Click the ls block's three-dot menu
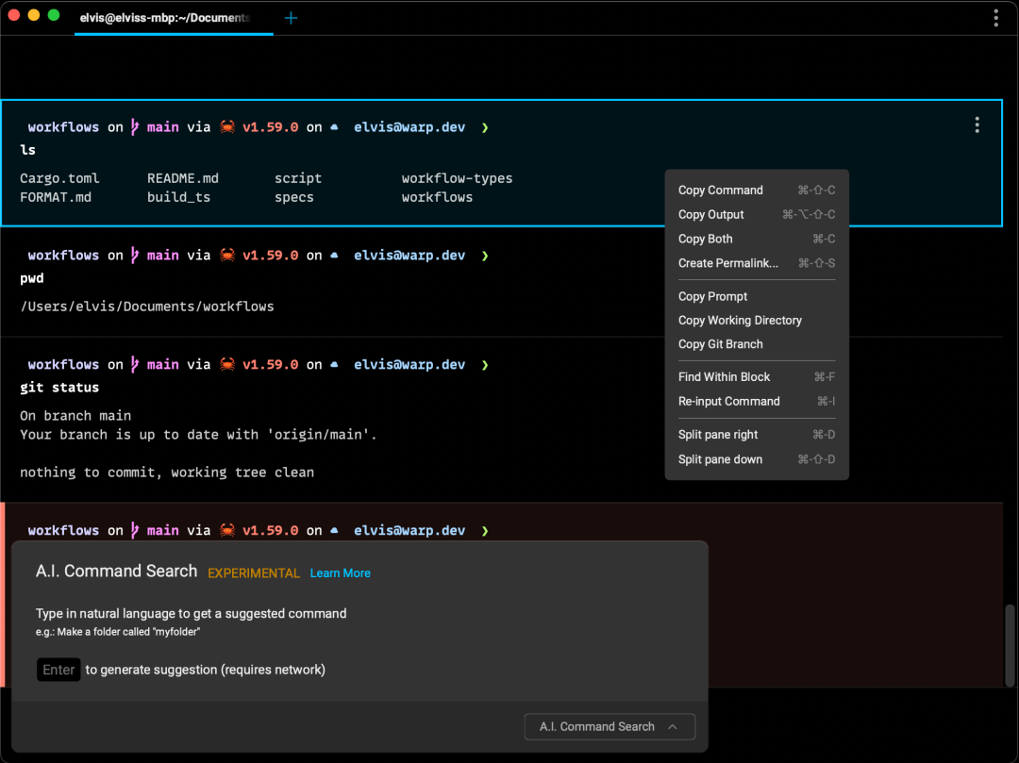Viewport: 1019px width, 763px height. (x=977, y=124)
